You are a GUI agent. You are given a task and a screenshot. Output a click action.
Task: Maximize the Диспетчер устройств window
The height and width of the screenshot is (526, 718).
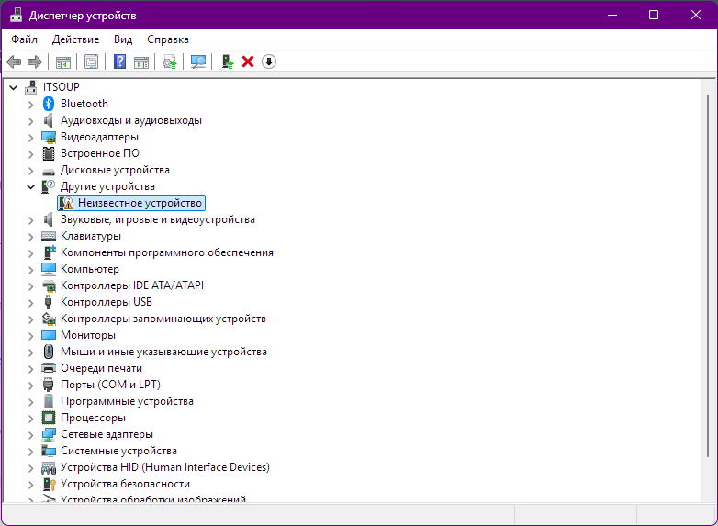pos(654,15)
